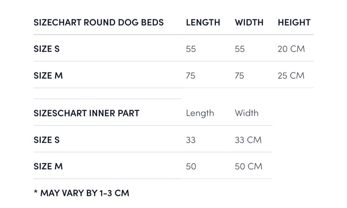Click the 20 CM height value
The image size is (347, 208).
(291, 49)
